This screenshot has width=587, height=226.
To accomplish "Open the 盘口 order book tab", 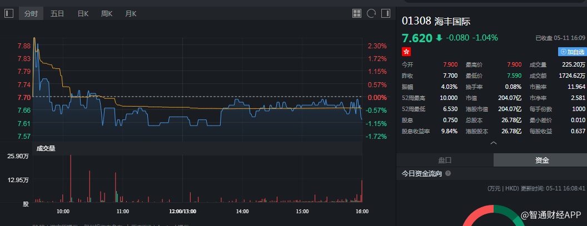I will pos(445,160).
